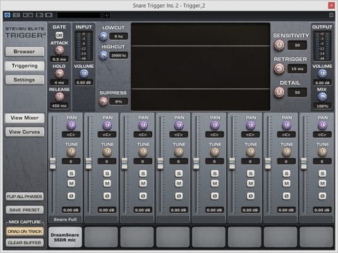Click the Clear Buffer button

tap(25, 243)
